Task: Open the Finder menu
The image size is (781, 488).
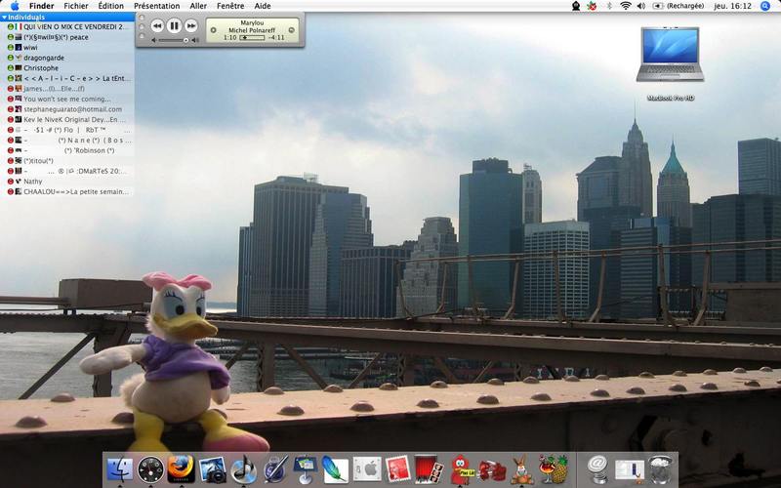Action: point(41,6)
